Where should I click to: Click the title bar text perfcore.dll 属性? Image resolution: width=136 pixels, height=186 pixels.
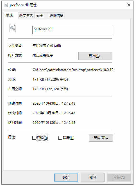pos(23,5)
